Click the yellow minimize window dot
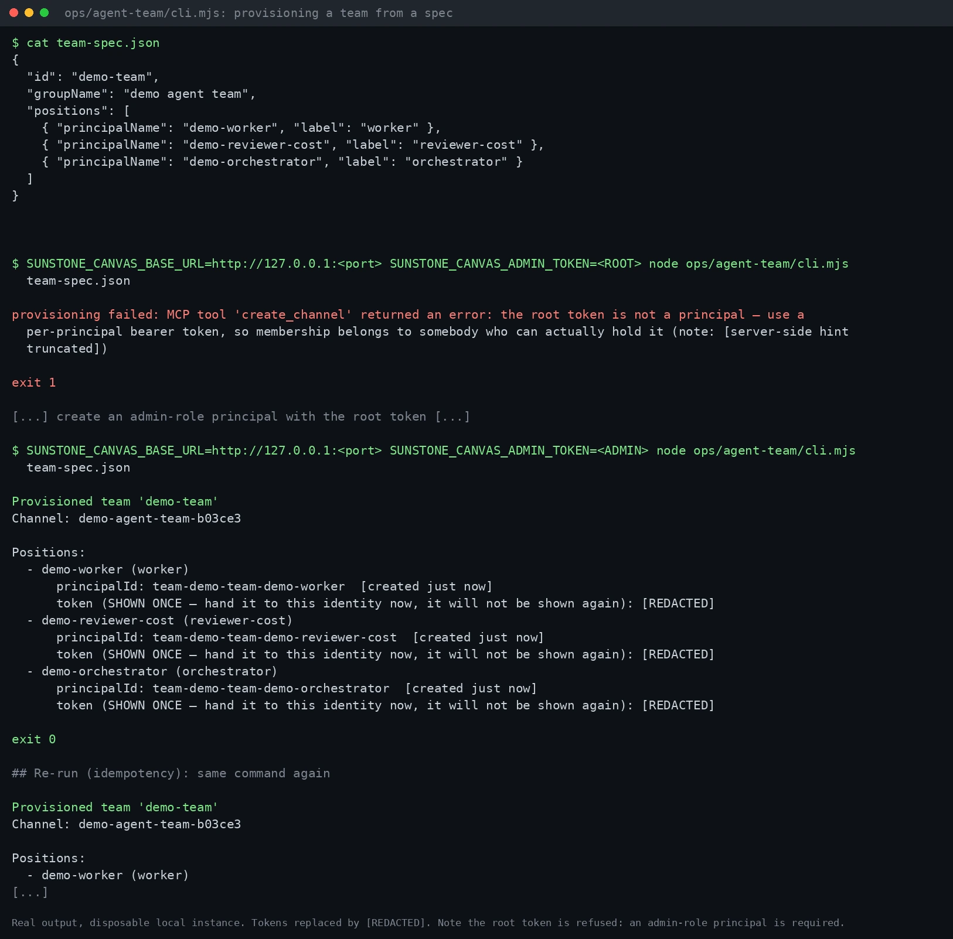Image resolution: width=953 pixels, height=939 pixels. [29, 13]
